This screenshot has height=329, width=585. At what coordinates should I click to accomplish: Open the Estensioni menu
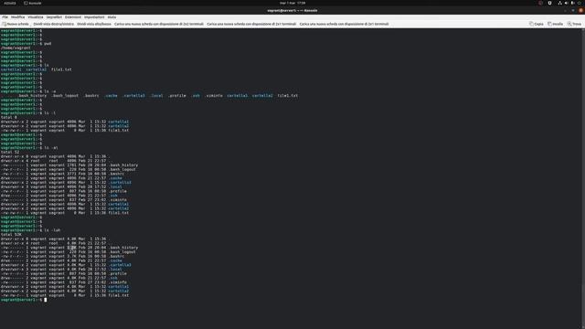pos(73,17)
